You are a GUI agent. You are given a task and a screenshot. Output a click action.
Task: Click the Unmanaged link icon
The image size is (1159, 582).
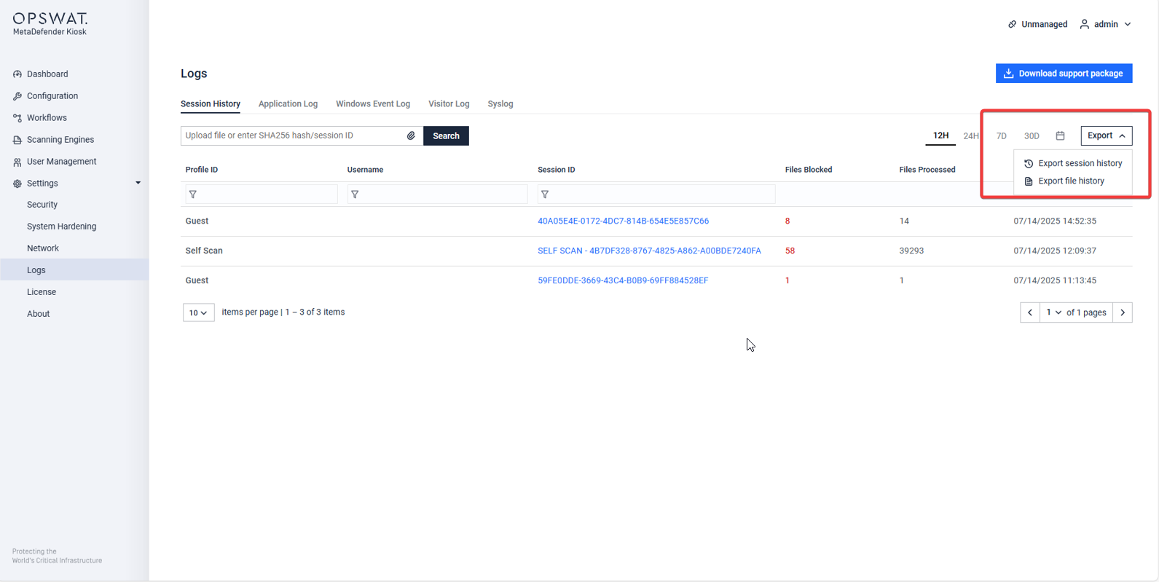pyautogui.click(x=1012, y=24)
